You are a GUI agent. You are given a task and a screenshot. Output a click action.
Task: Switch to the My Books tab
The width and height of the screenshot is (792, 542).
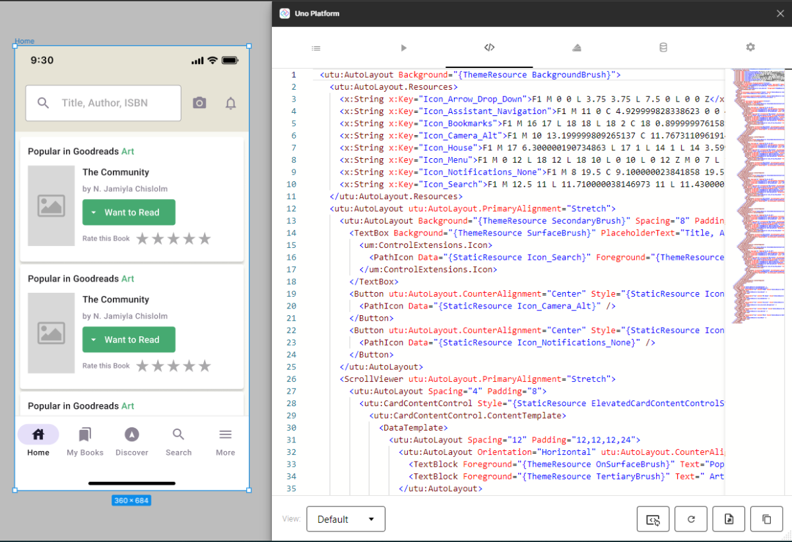tap(84, 441)
